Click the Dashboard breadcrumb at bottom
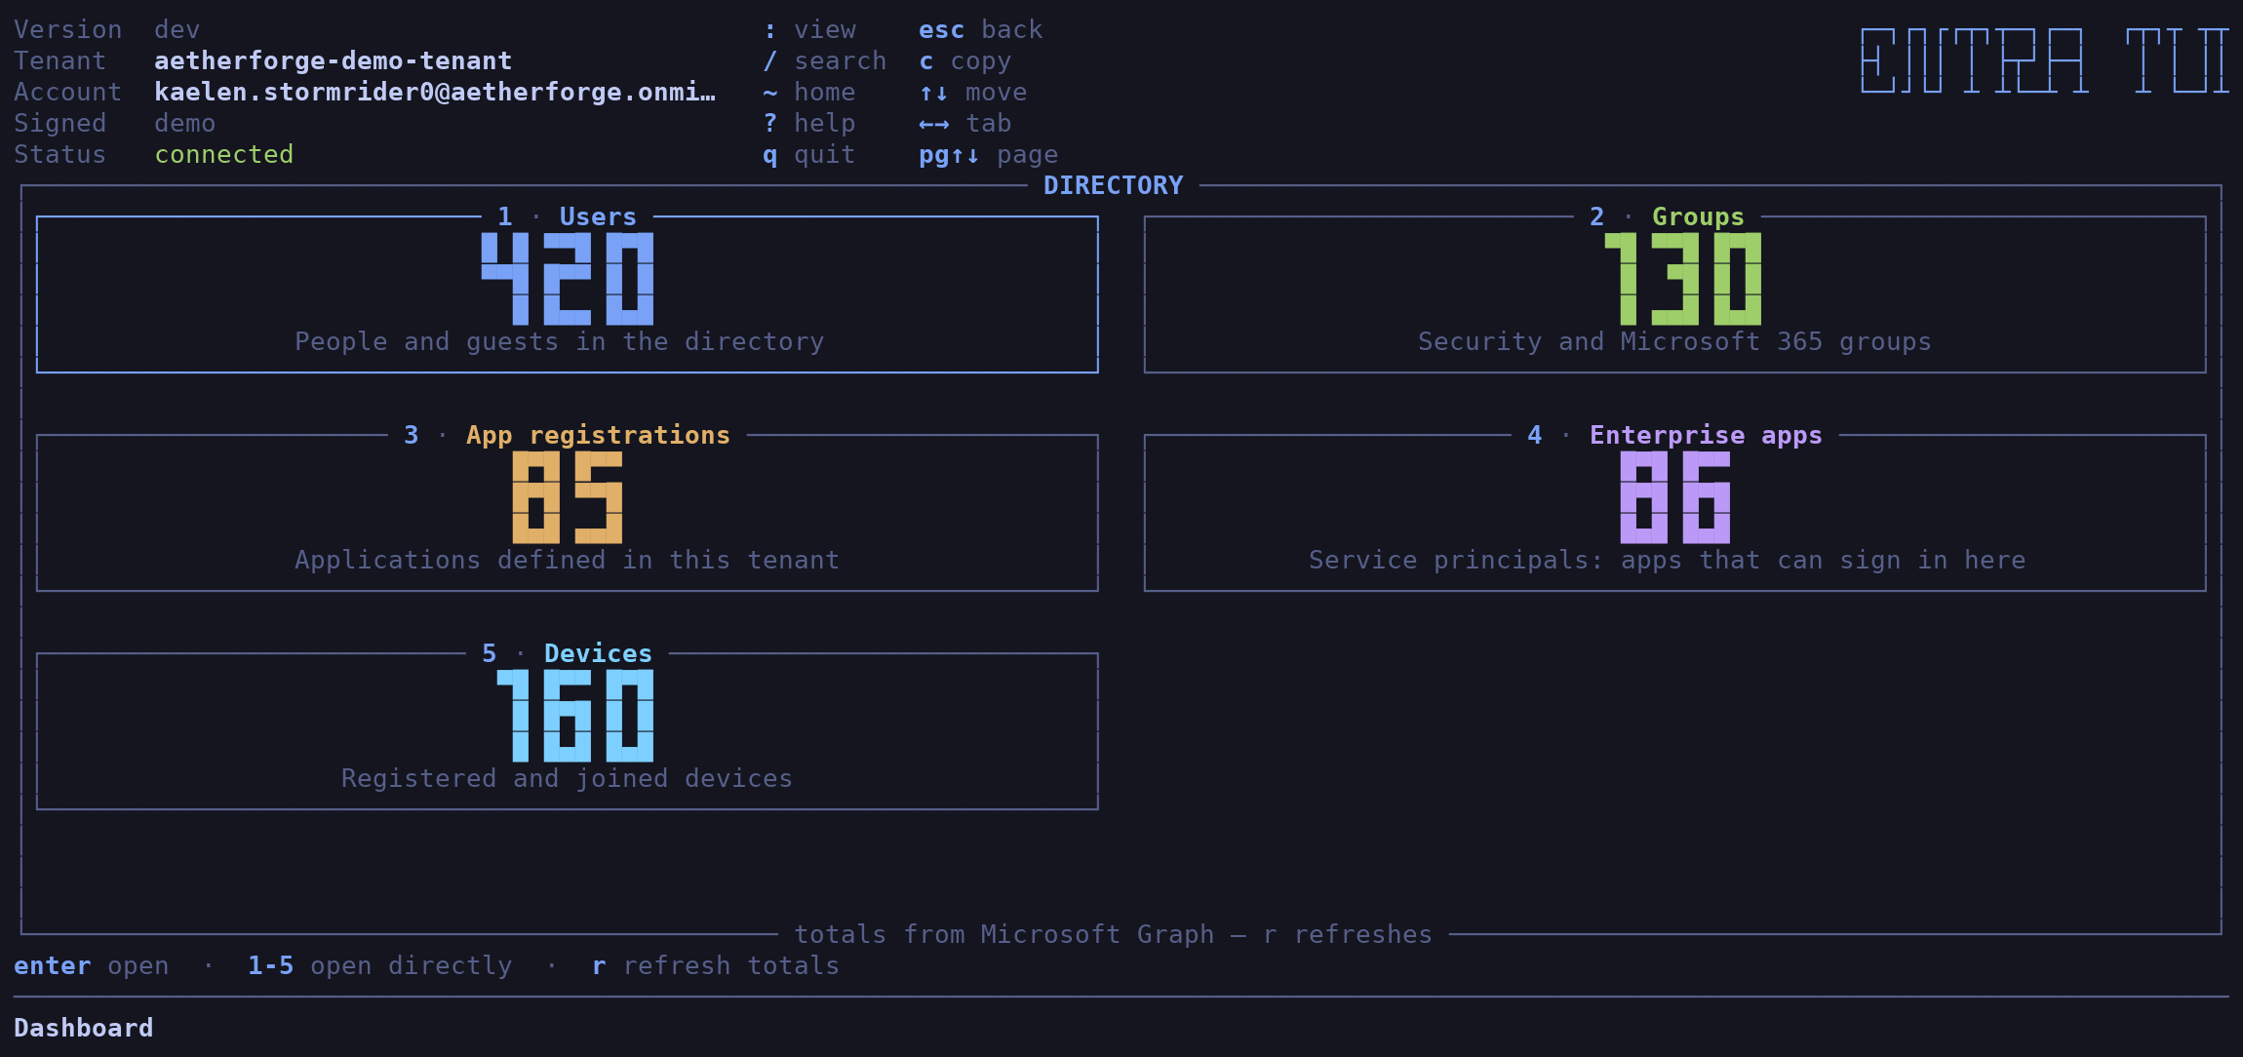The height and width of the screenshot is (1057, 2243). coord(84,1028)
